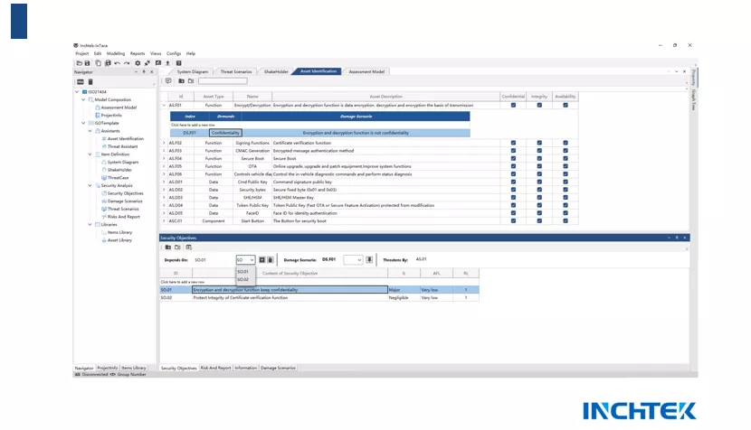Select SO.02 in dropdown list
751x430 pixels.
(x=243, y=280)
